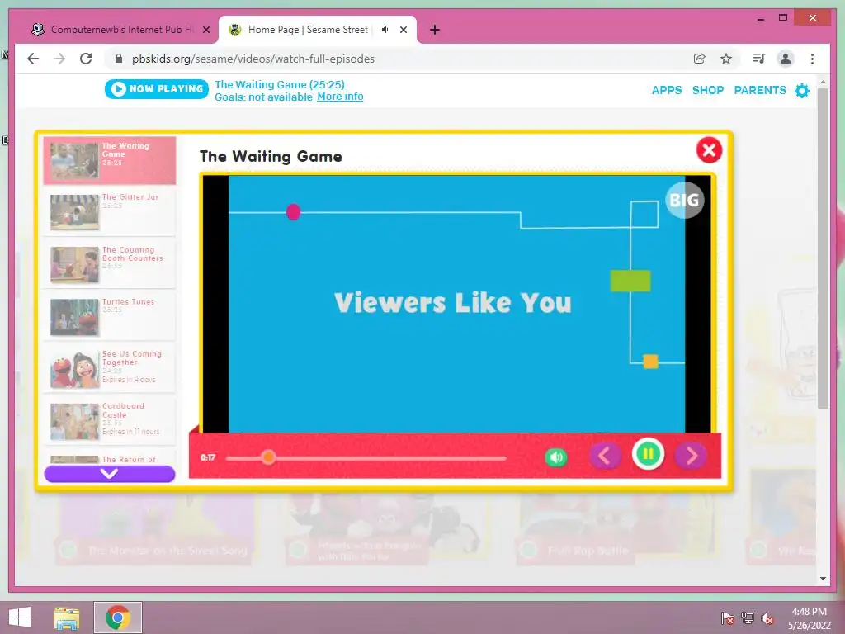Image resolution: width=845 pixels, height=634 pixels.
Task: Click the video progress slider knob
Action: (x=268, y=457)
